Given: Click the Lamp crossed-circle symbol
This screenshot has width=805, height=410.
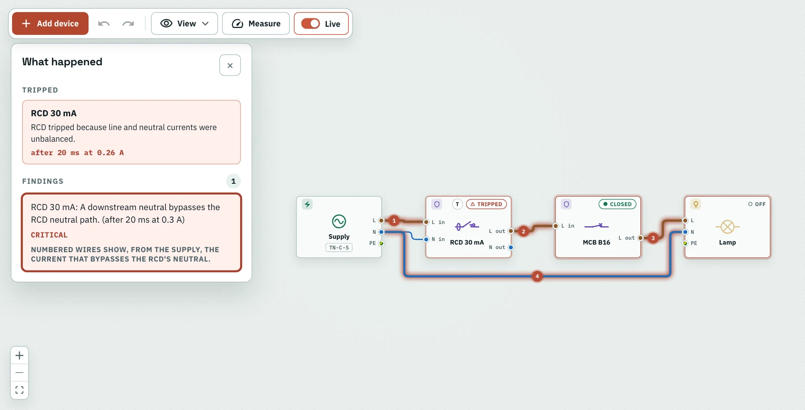Looking at the screenshot, I should tap(728, 227).
